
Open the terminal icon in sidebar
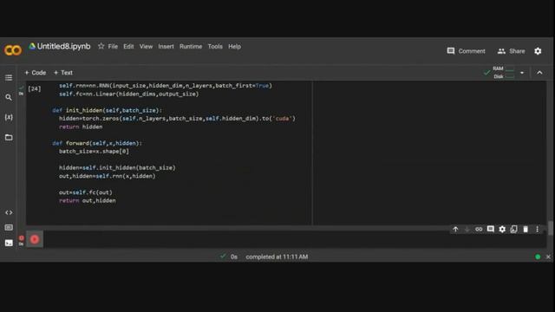(9, 243)
